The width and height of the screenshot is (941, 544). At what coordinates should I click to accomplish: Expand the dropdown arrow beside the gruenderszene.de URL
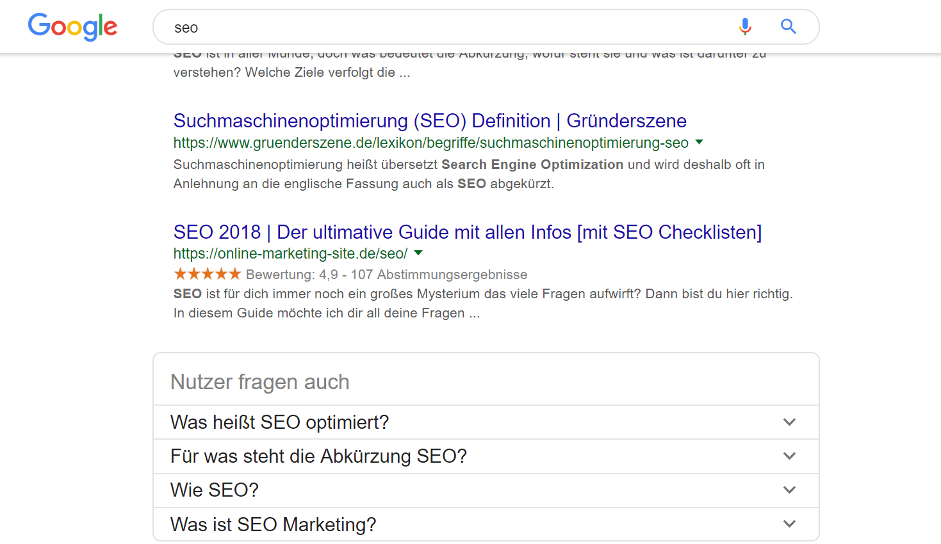699,142
